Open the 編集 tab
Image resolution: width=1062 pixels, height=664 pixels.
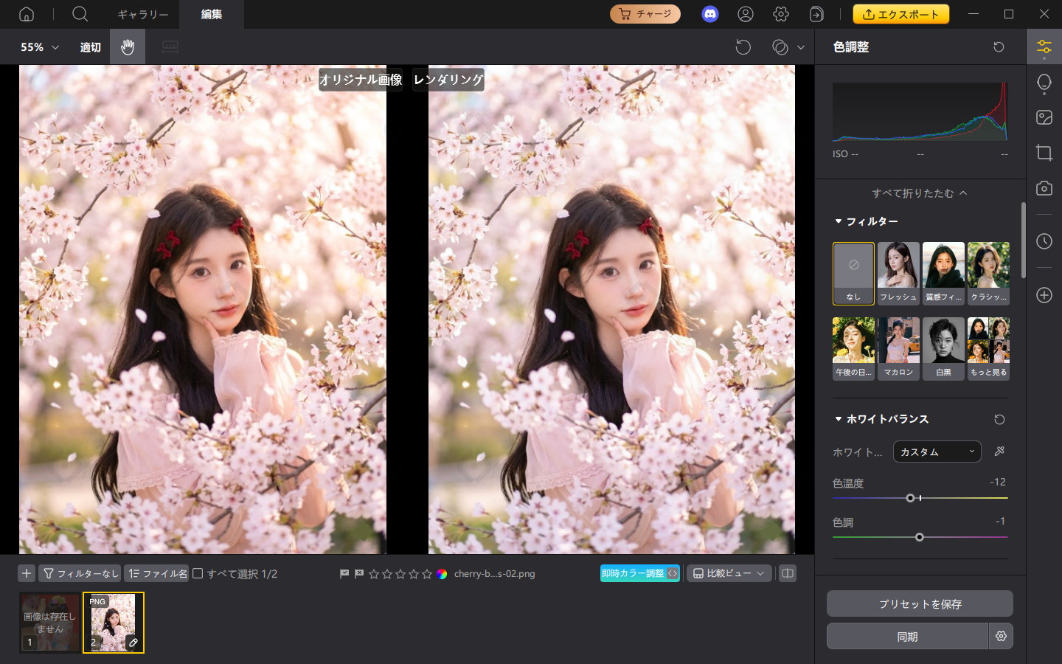[212, 14]
